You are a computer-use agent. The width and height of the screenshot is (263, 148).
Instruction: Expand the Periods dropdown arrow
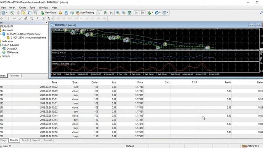tap(160, 13)
